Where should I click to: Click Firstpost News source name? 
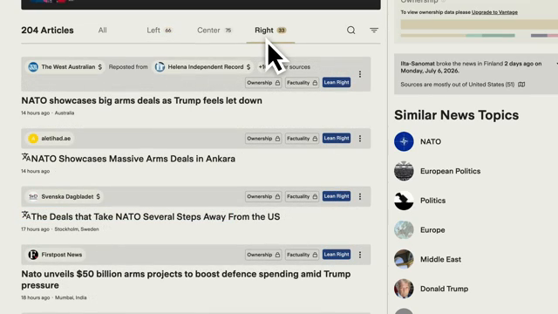coord(62,255)
